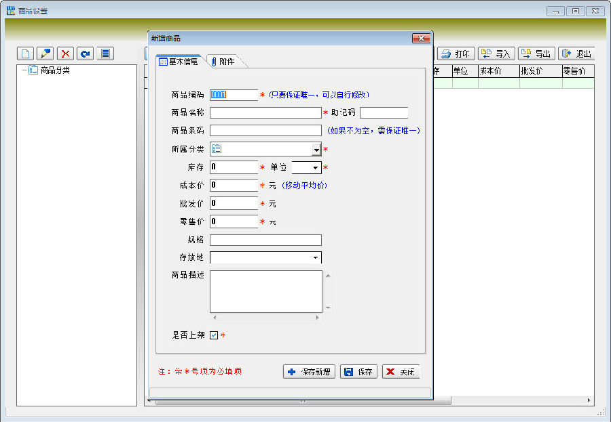The image size is (611, 422).
Task: Maximize the 商品设置 window
Action: click(575, 11)
